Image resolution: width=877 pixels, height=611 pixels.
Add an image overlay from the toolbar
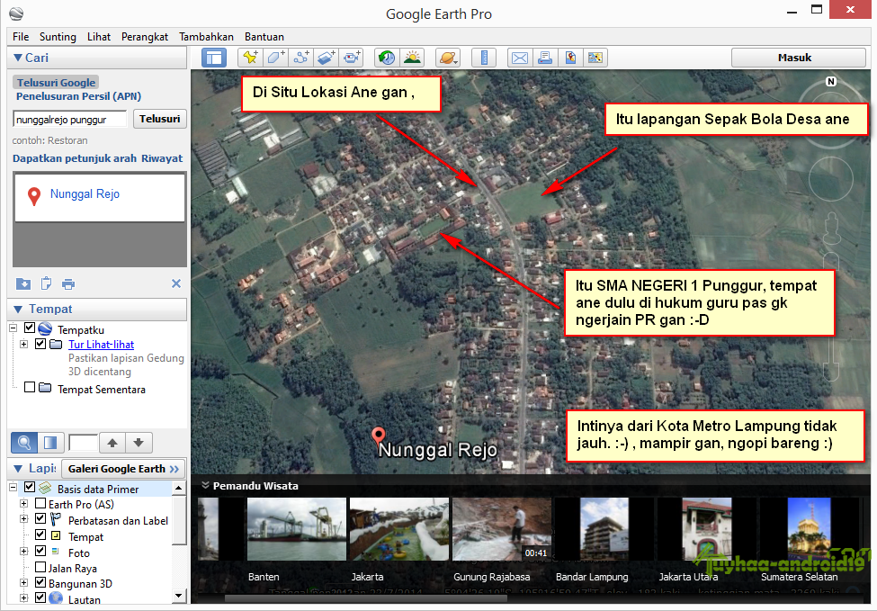327,58
